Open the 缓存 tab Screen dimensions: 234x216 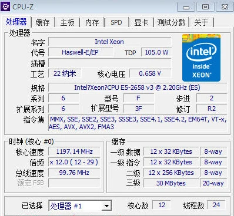point(42,22)
